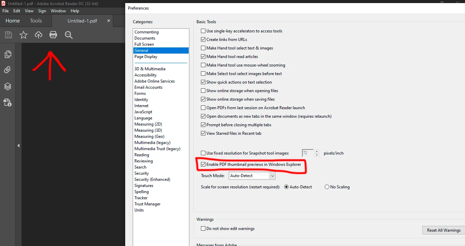Enable Open PDFs from last session checkbox
Viewport: 465px width, 246px height.
tap(203, 108)
